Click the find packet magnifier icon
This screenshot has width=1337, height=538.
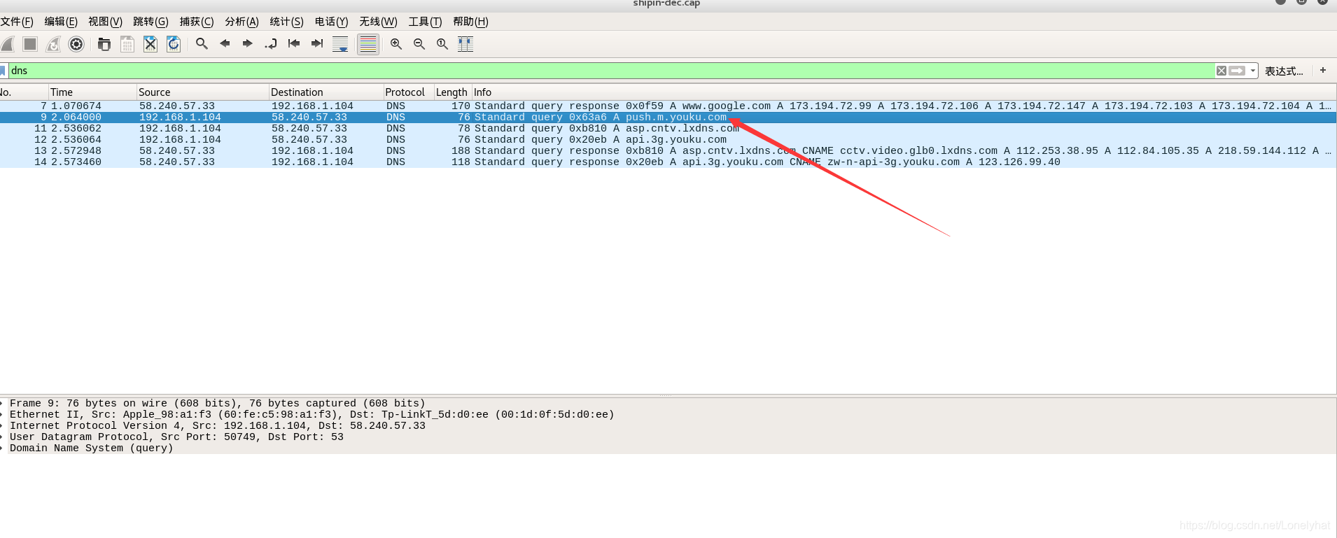click(x=202, y=44)
